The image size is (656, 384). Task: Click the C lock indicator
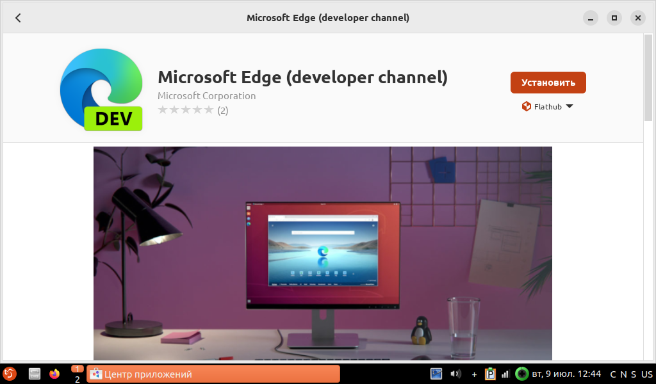click(x=613, y=374)
